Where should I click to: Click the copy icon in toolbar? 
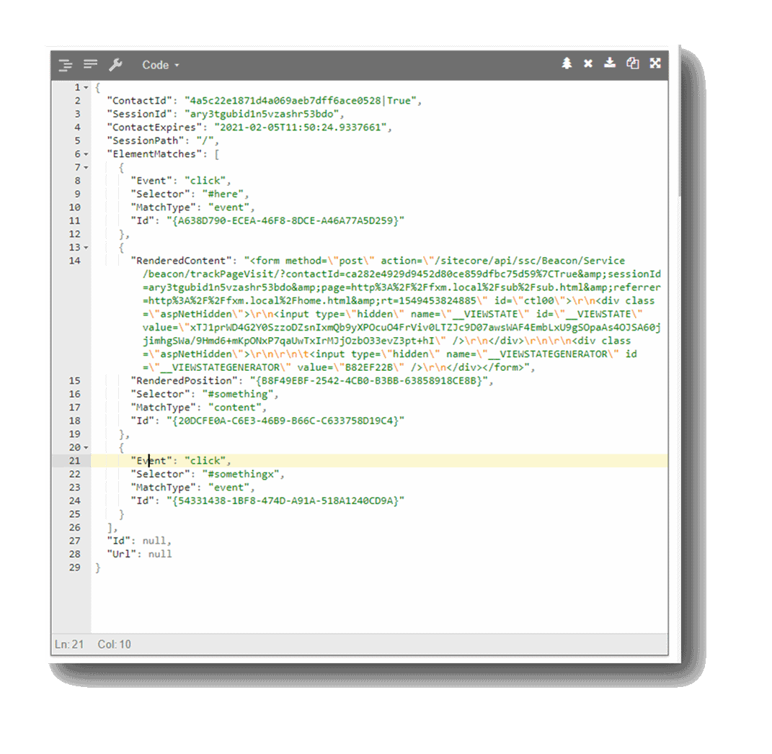(x=632, y=63)
